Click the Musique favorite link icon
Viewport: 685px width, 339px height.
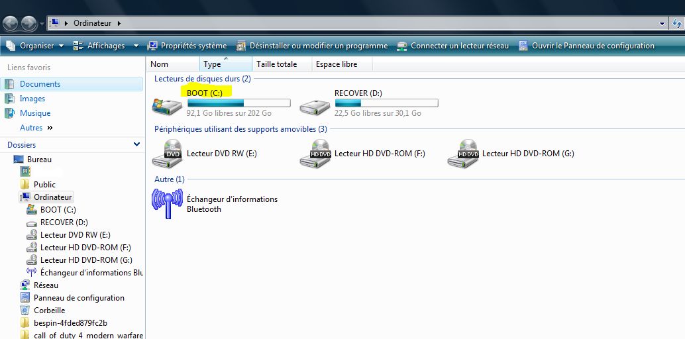coord(9,113)
